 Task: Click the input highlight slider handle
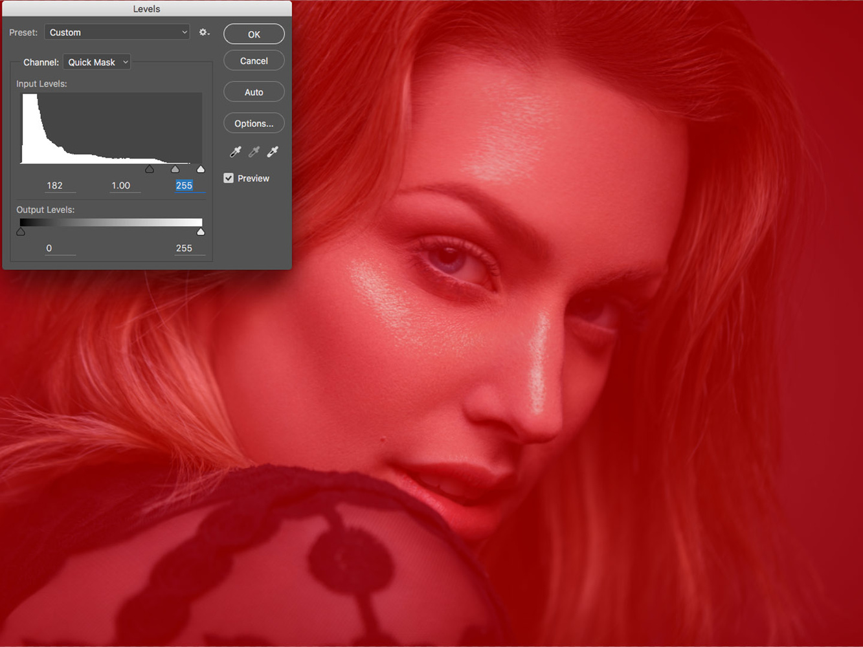(x=201, y=169)
